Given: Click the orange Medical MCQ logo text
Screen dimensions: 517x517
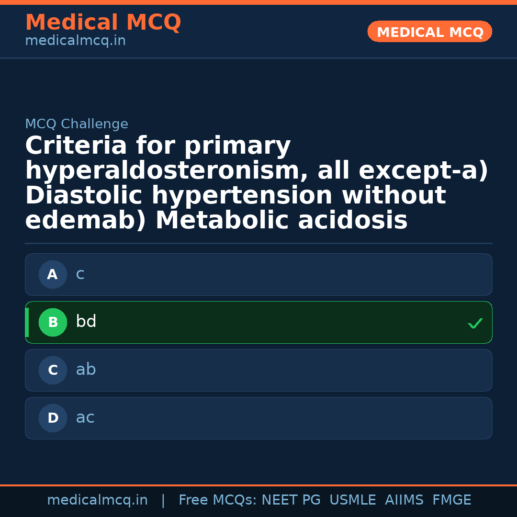Looking at the screenshot, I should click(103, 22).
